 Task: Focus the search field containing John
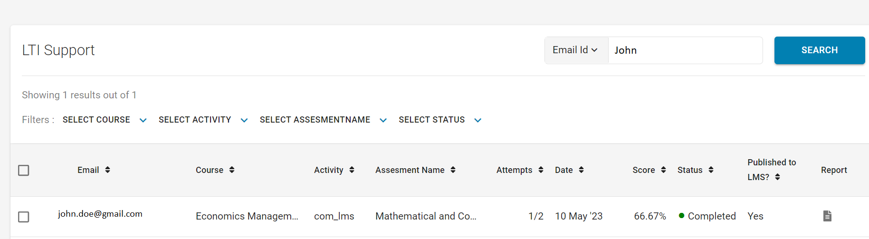click(x=685, y=50)
